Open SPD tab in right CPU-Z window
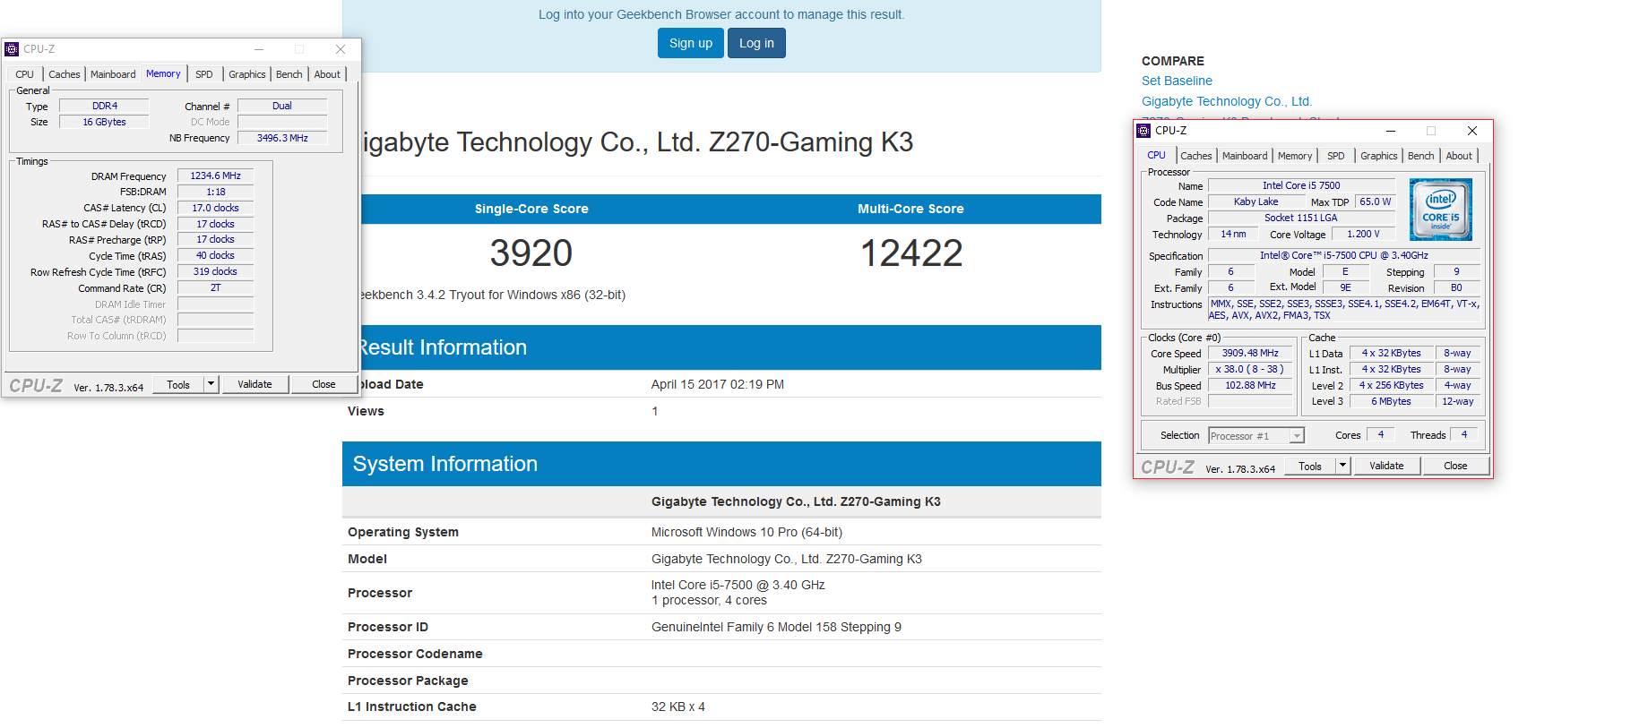 pos(1336,156)
